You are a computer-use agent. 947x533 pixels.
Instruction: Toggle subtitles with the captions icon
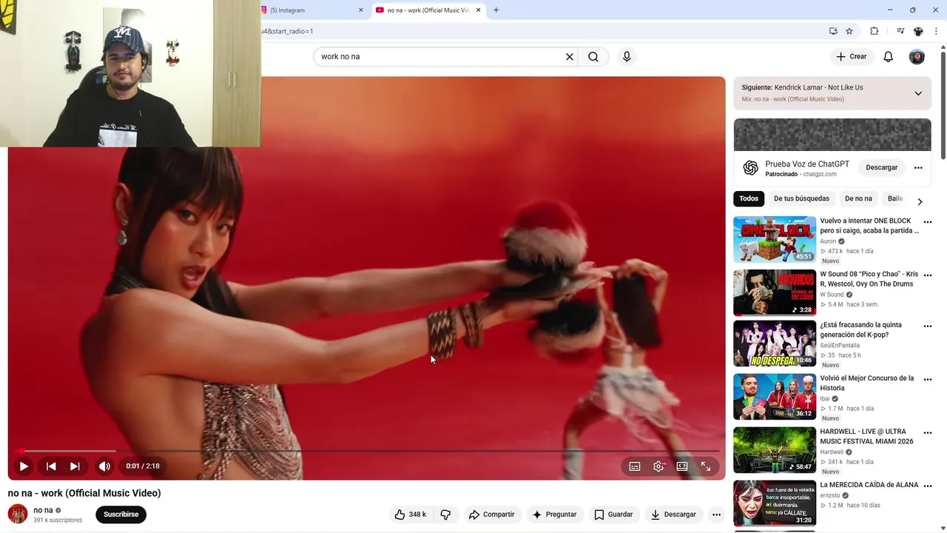coord(635,466)
